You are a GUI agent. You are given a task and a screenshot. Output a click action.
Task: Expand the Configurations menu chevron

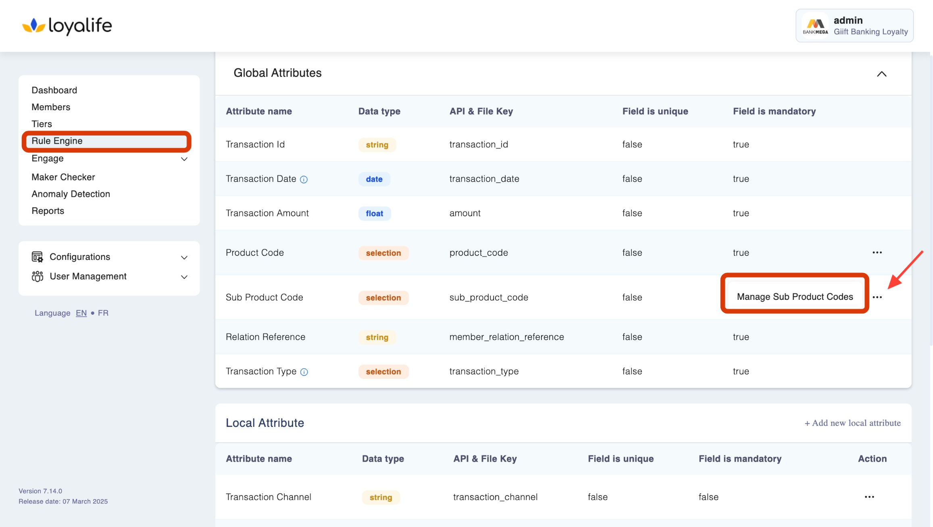click(x=184, y=257)
